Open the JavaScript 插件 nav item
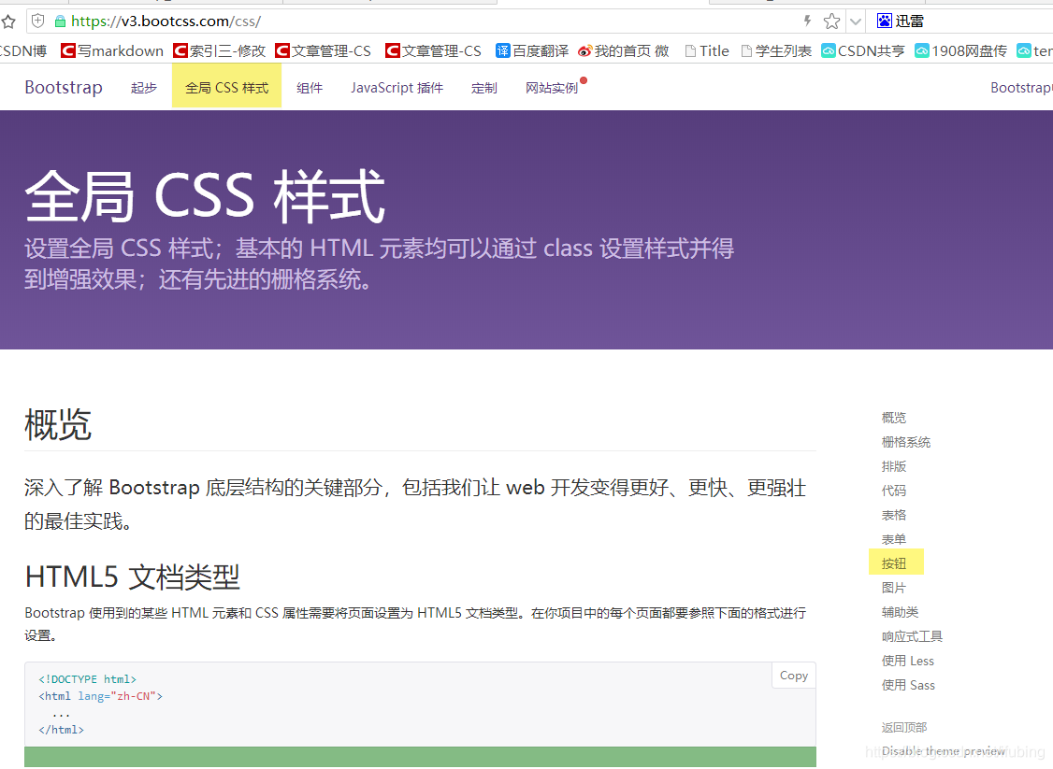Viewport: 1053px width, 769px height. (x=397, y=88)
